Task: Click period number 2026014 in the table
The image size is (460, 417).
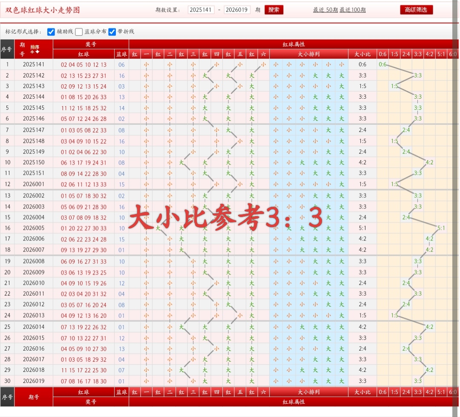Action: [x=34, y=327]
